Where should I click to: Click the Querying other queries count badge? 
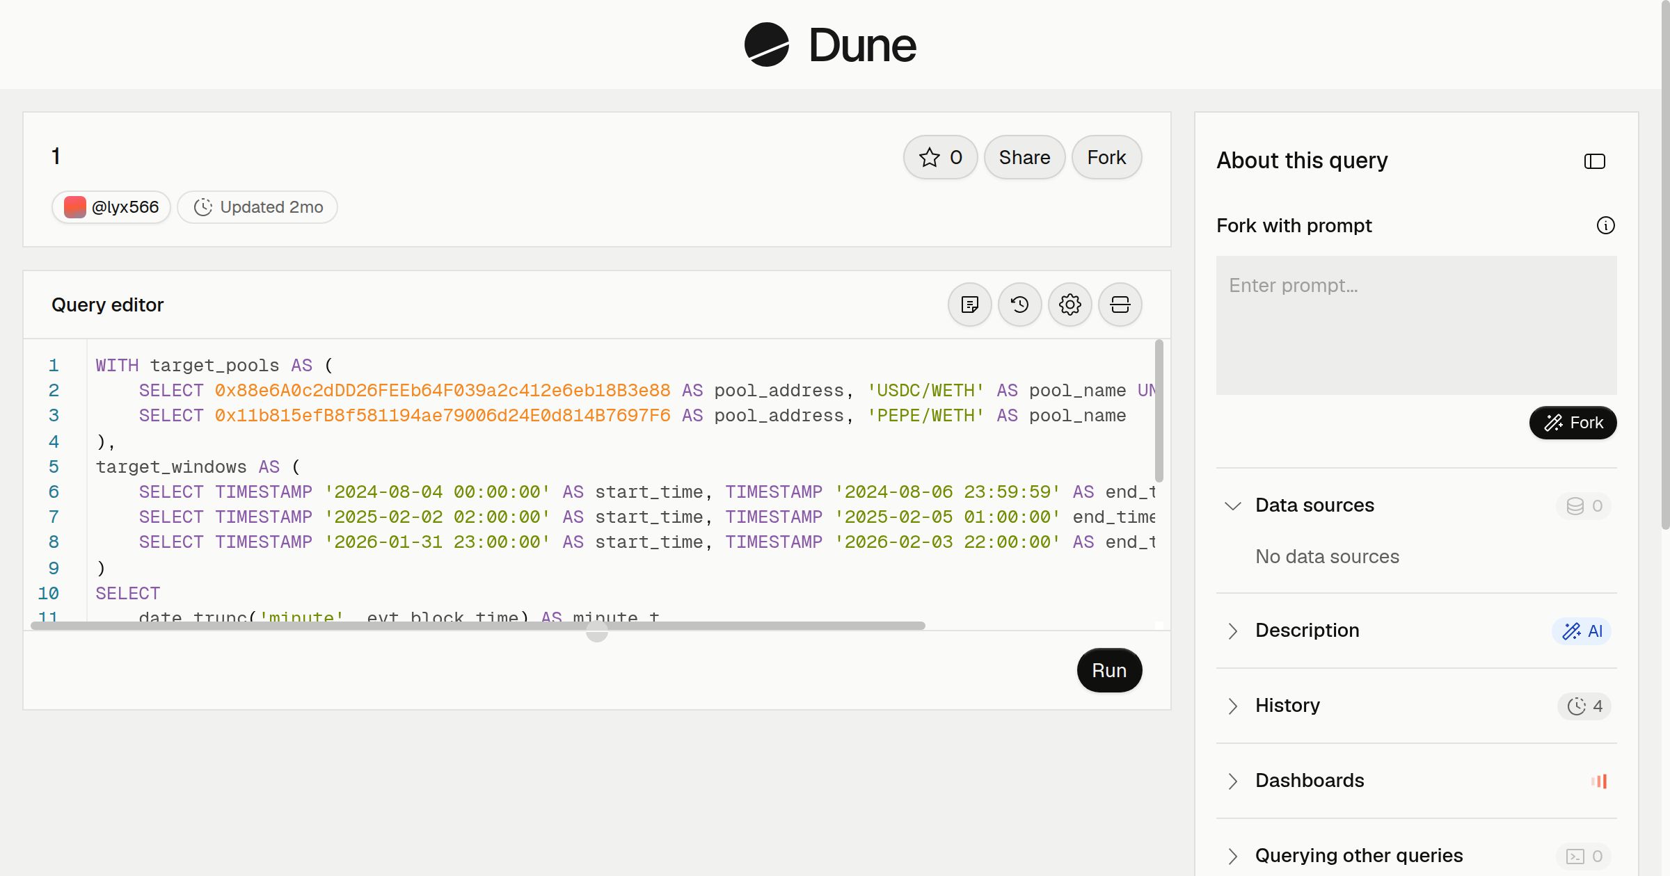pos(1584,856)
